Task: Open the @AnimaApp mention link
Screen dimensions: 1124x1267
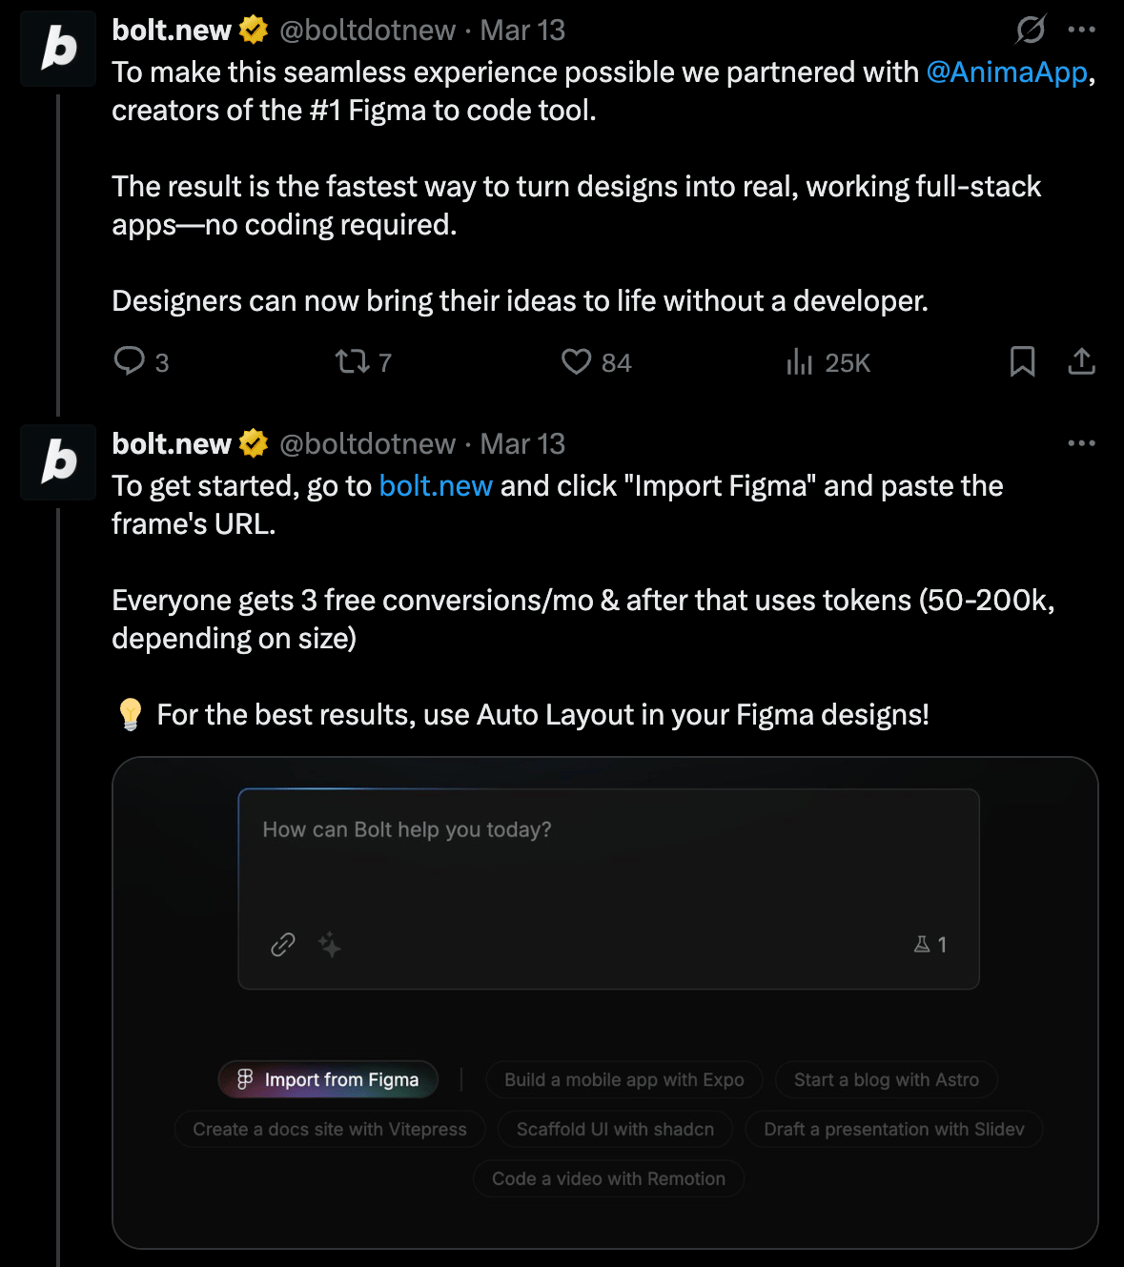Action: (1007, 72)
